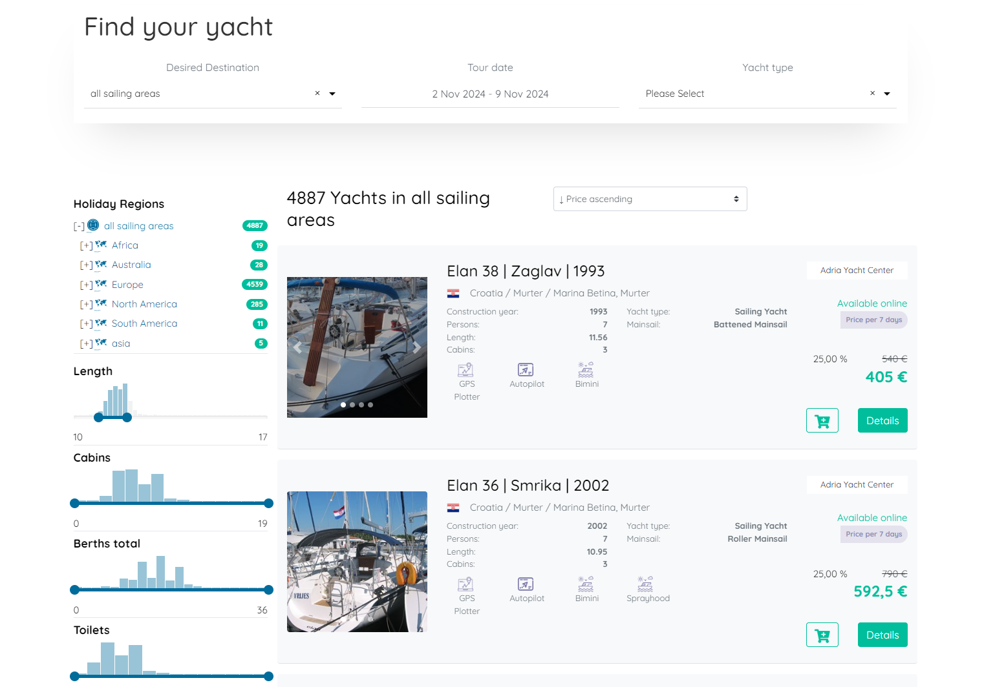This screenshot has width=984, height=687.
Task: Click the Bimini icon on Elan 38
Action: click(x=586, y=370)
